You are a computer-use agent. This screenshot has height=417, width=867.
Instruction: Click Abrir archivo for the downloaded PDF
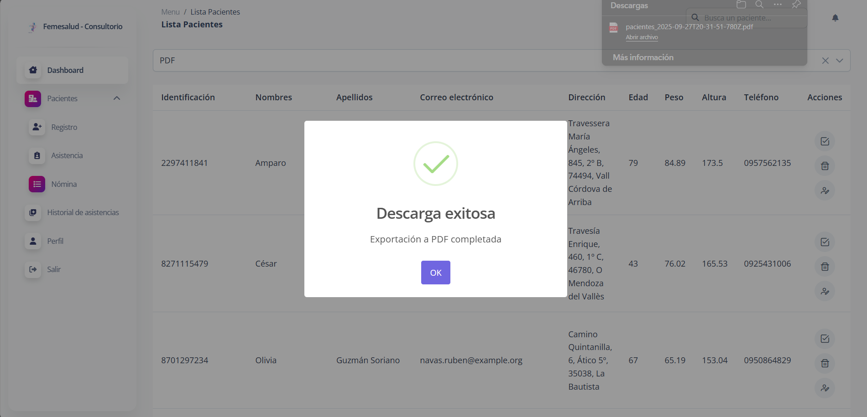click(x=642, y=37)
